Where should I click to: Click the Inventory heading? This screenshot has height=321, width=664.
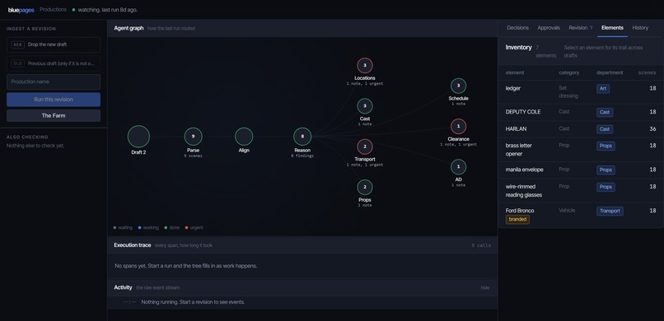point(518,48)
